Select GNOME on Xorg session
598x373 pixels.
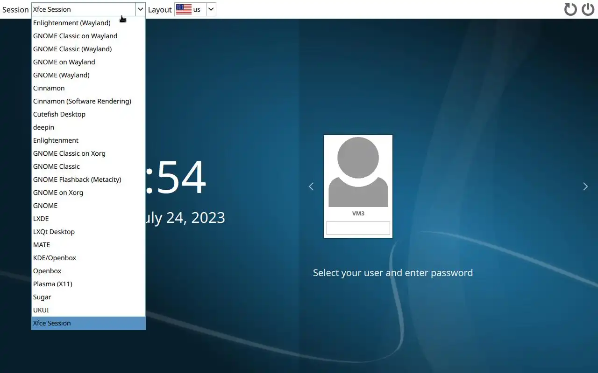tap(88, 193)
